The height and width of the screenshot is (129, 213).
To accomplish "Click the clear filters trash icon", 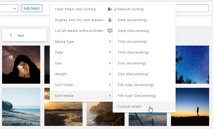I will pos(110,9).
